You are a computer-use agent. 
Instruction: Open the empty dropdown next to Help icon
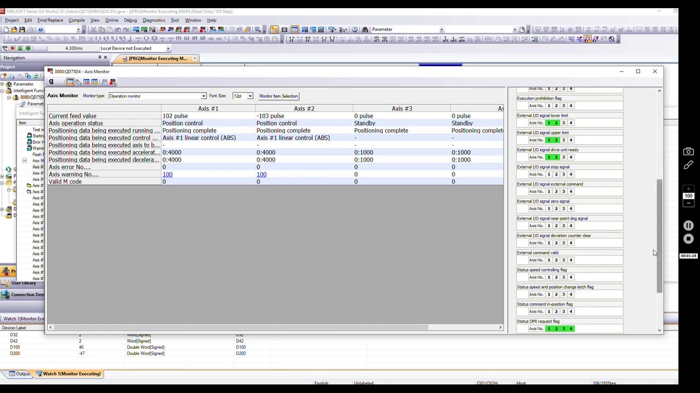tap(78, 29)
